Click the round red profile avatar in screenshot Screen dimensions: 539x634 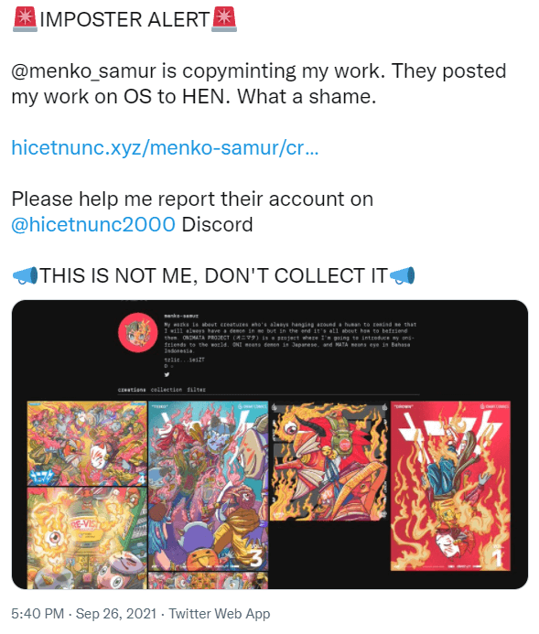(x=138, y=332)
